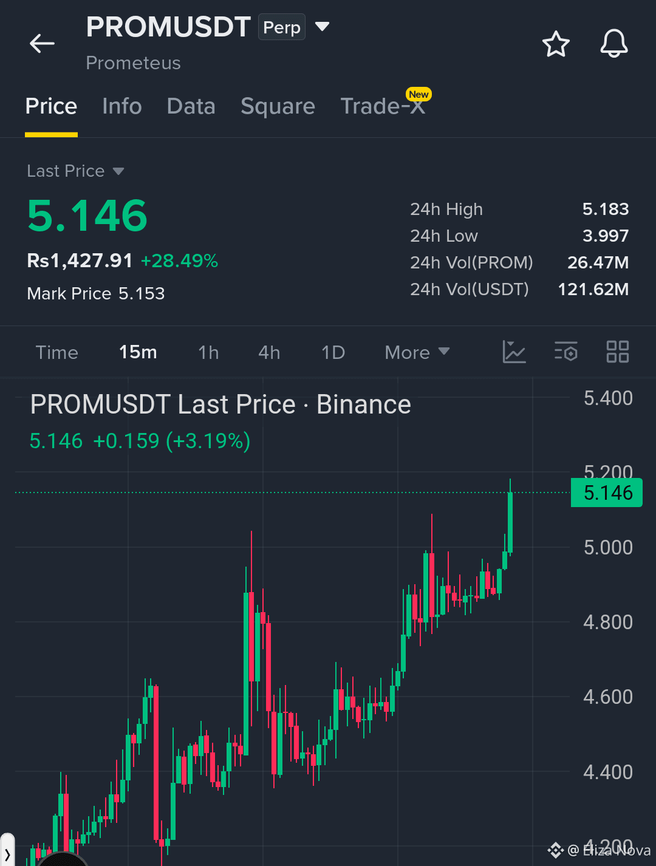Expand the left edge panel chevron
Viewport: 656px width, 866px height.
7,854
